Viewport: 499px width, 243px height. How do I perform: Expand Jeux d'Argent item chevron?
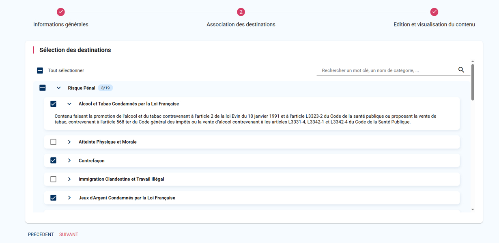click(69, 198)
